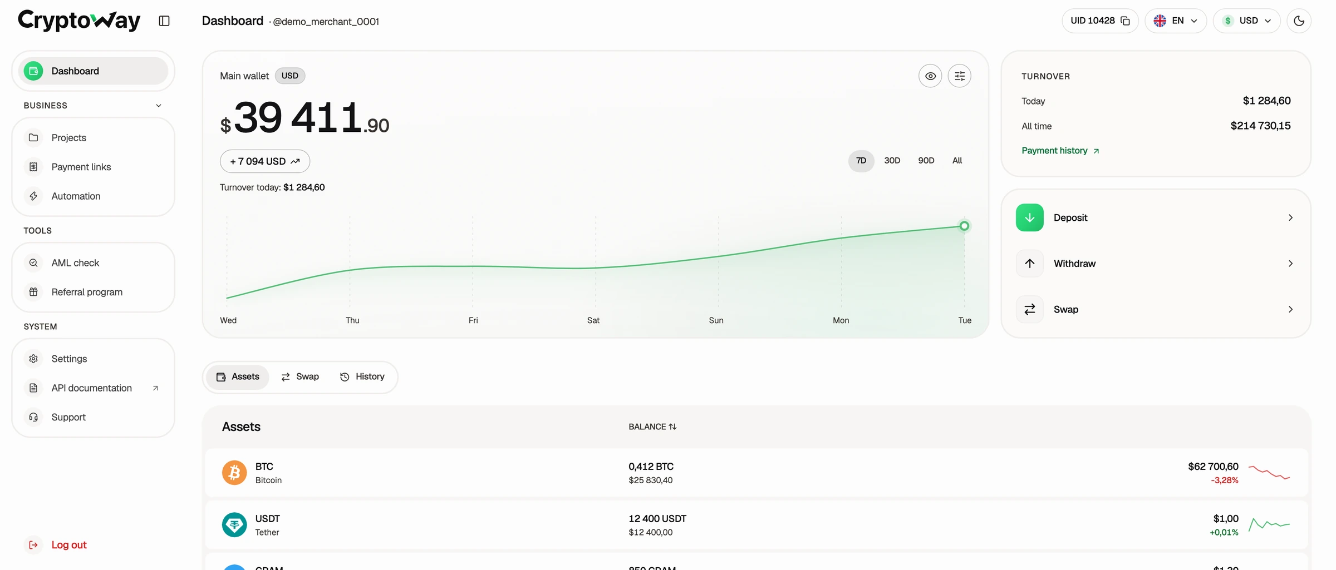
Task: Click the BTC price sparkline chart
Action: (x=1269, y=473)
